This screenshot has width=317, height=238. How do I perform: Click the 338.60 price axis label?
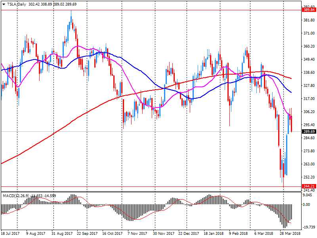309,73
